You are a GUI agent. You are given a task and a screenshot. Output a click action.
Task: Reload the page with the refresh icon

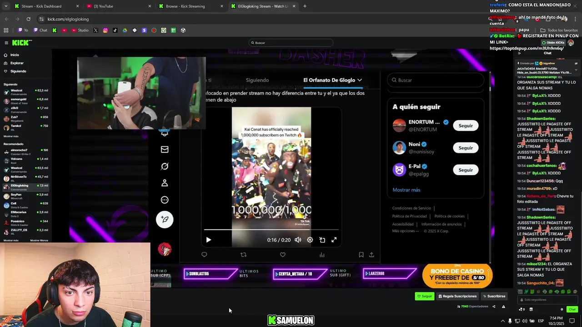point(28,19)
